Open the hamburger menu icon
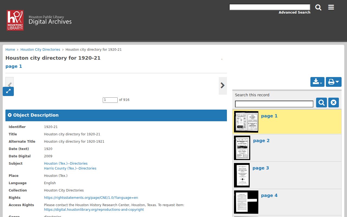 coord(331,7)
